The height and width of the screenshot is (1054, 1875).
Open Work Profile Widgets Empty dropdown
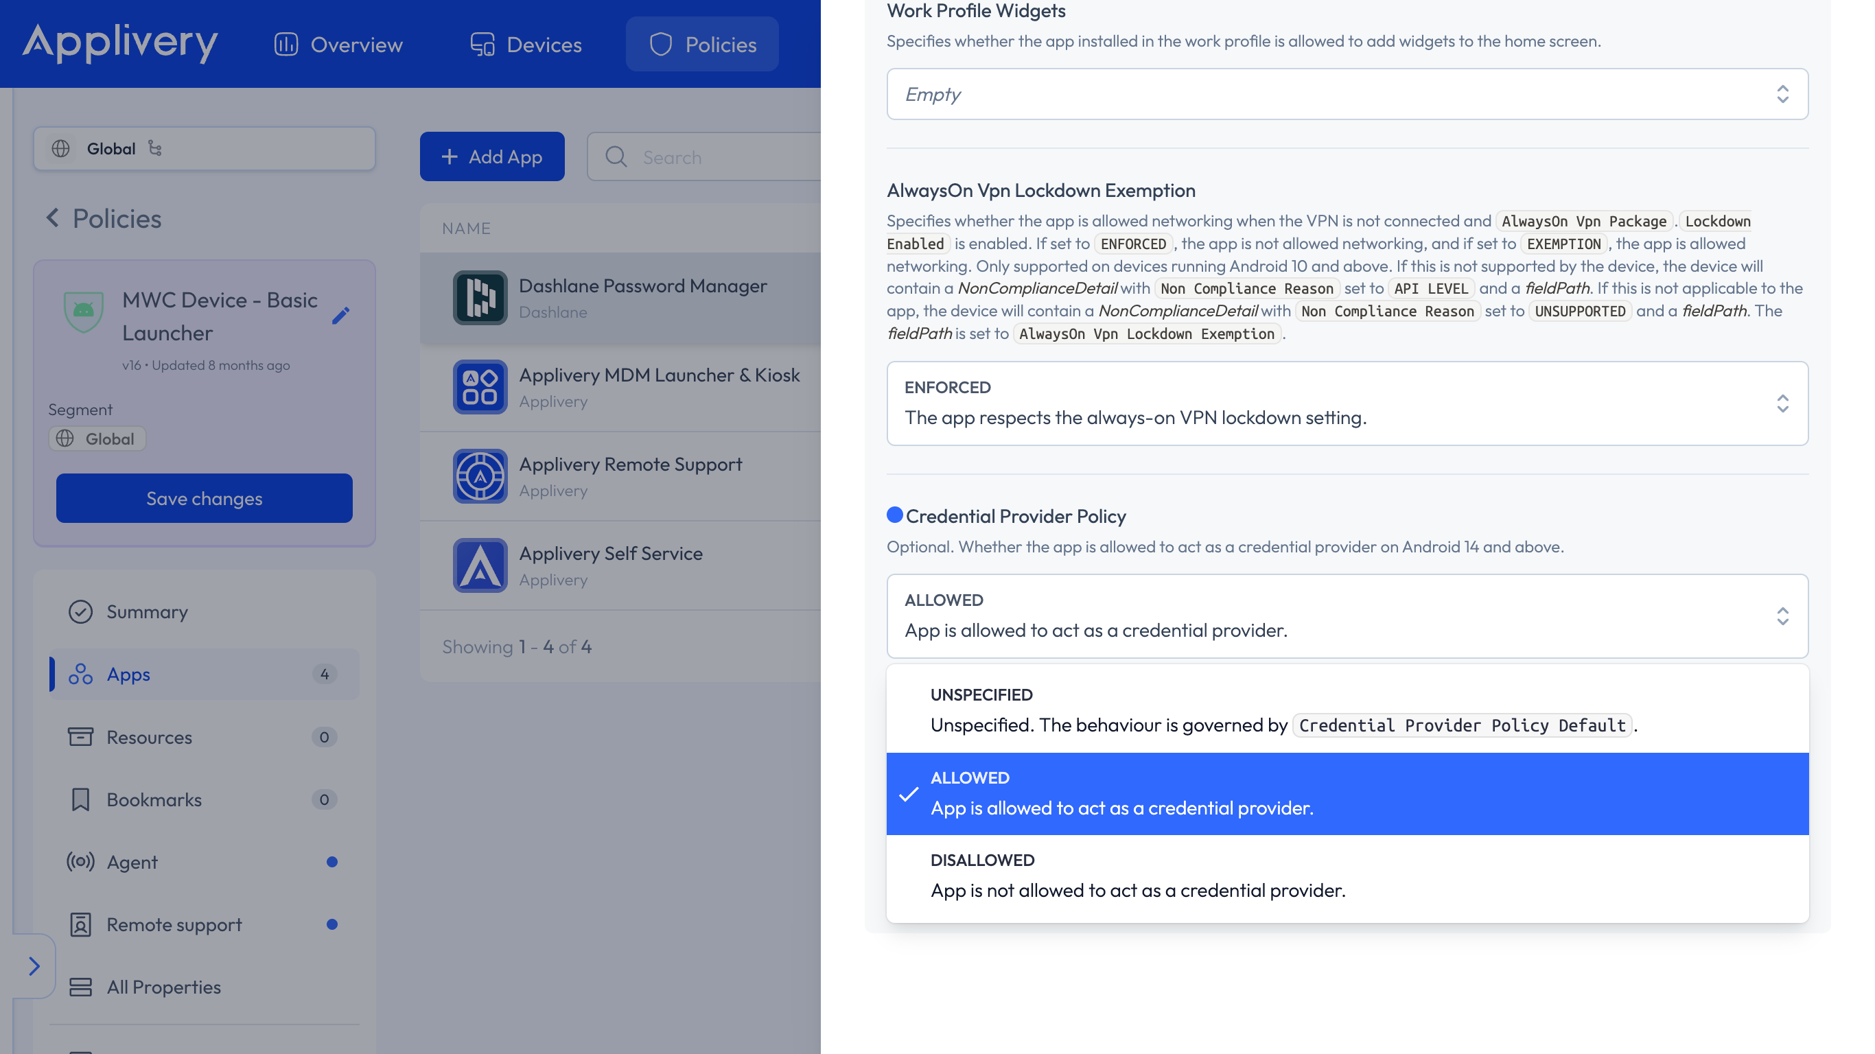tap(1347, 94)
